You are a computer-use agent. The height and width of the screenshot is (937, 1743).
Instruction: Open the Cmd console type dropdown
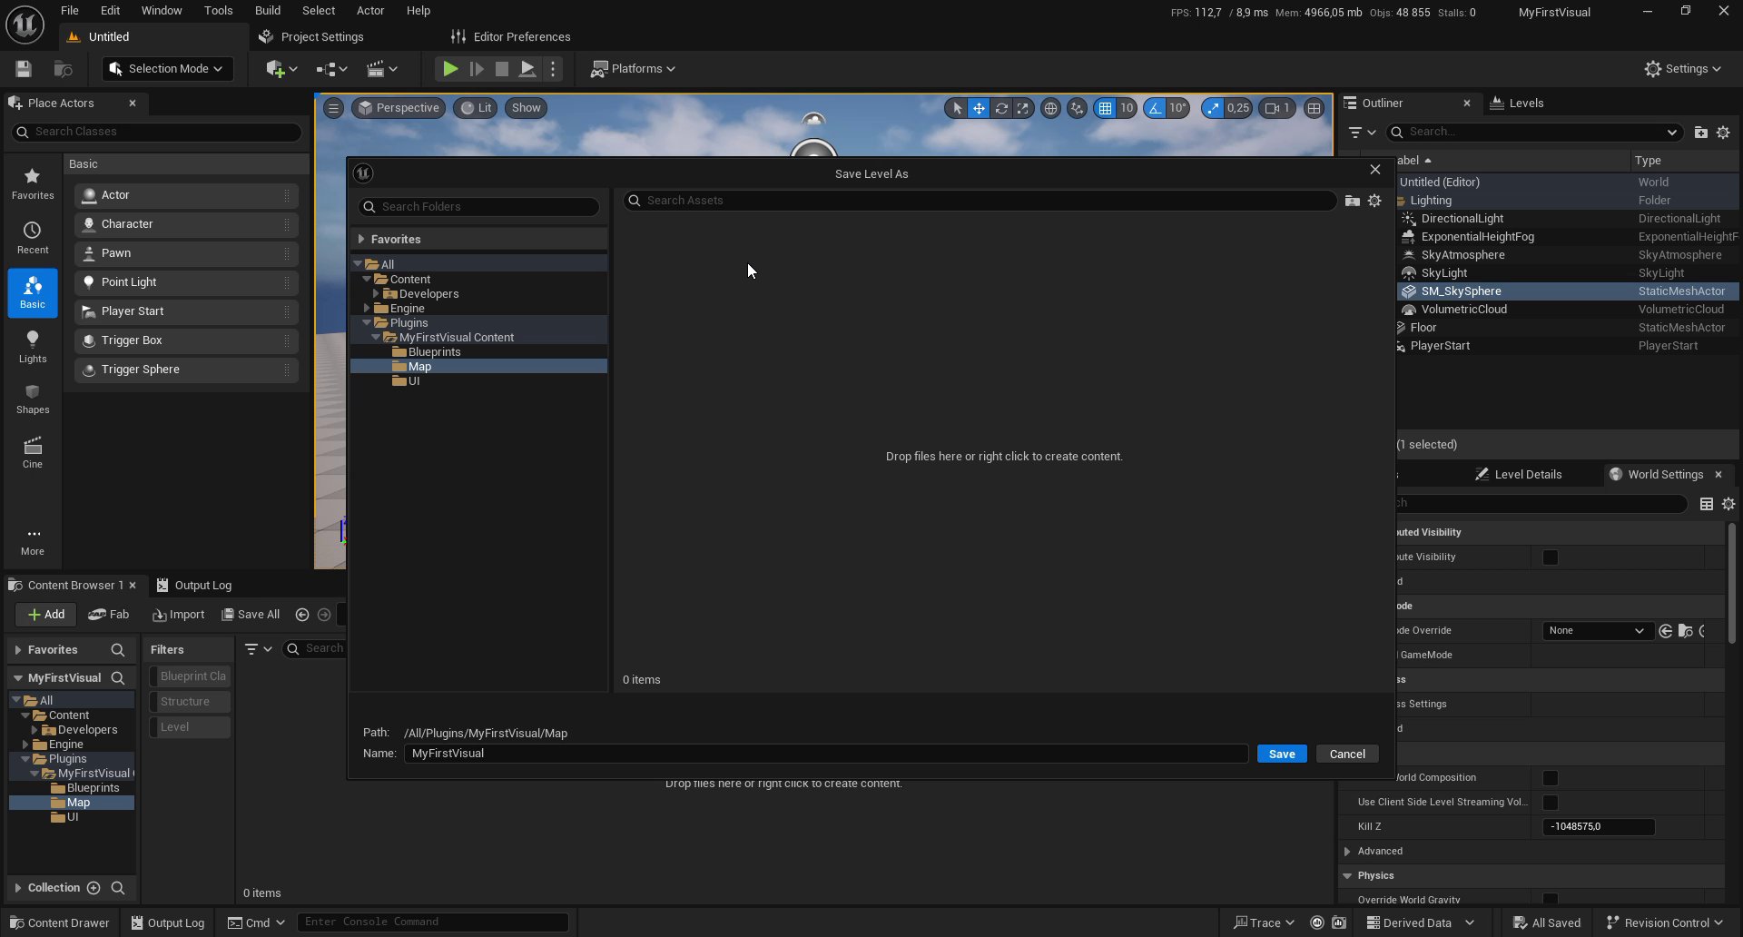tap(256, 922)
